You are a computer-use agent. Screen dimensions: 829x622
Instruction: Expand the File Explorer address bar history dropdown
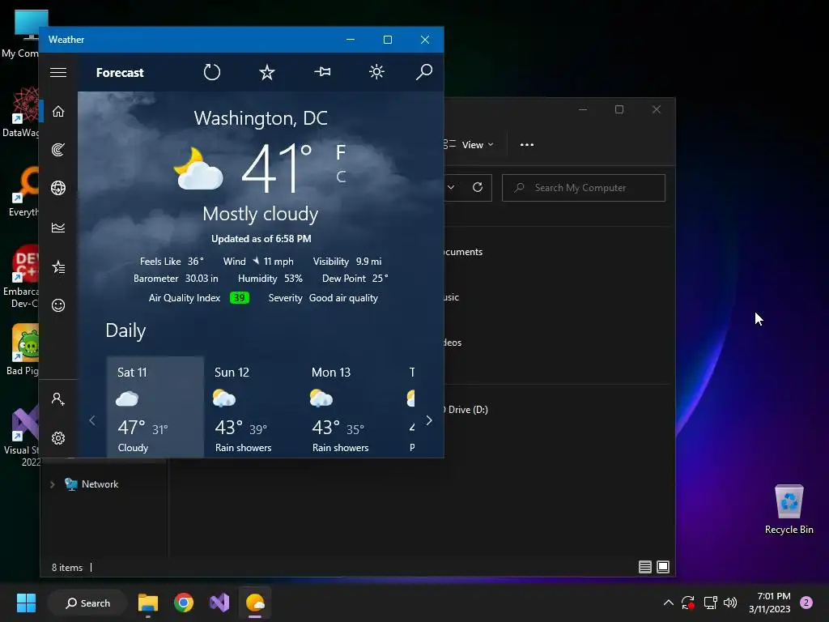coord(451,187)
